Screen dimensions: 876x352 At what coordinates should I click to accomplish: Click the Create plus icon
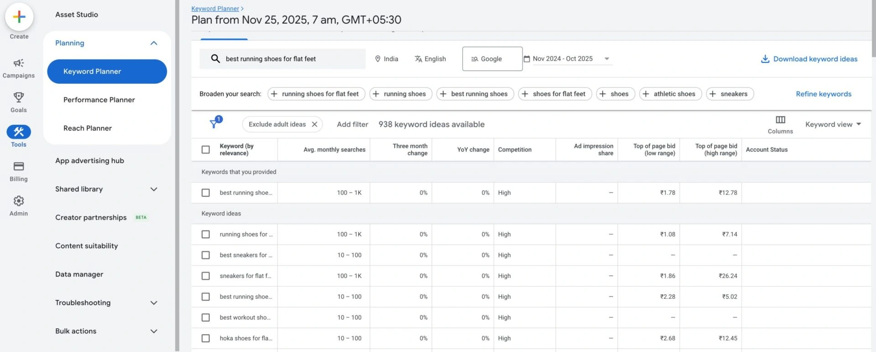coord(19,17)
